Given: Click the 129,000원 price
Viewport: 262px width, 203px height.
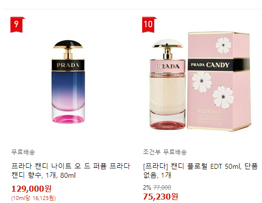Looking at the screenshot, I should 31,189.
